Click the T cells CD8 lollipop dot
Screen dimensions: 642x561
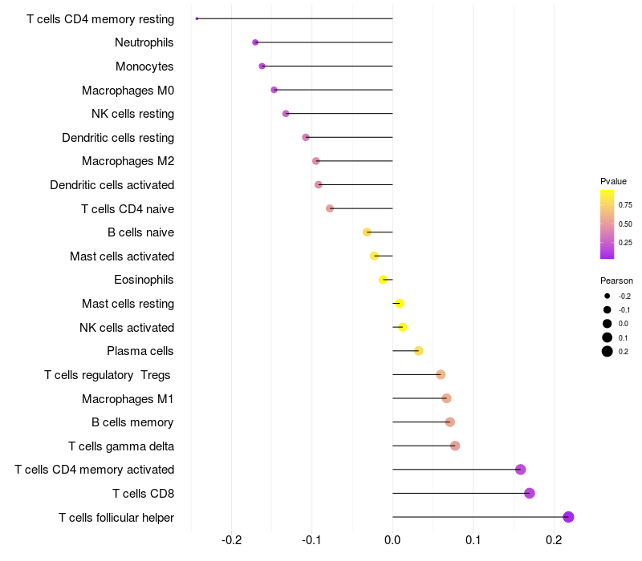530,493
